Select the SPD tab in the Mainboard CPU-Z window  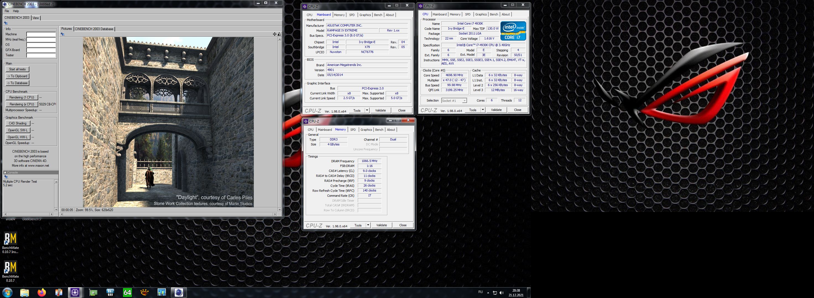point(352,15)
